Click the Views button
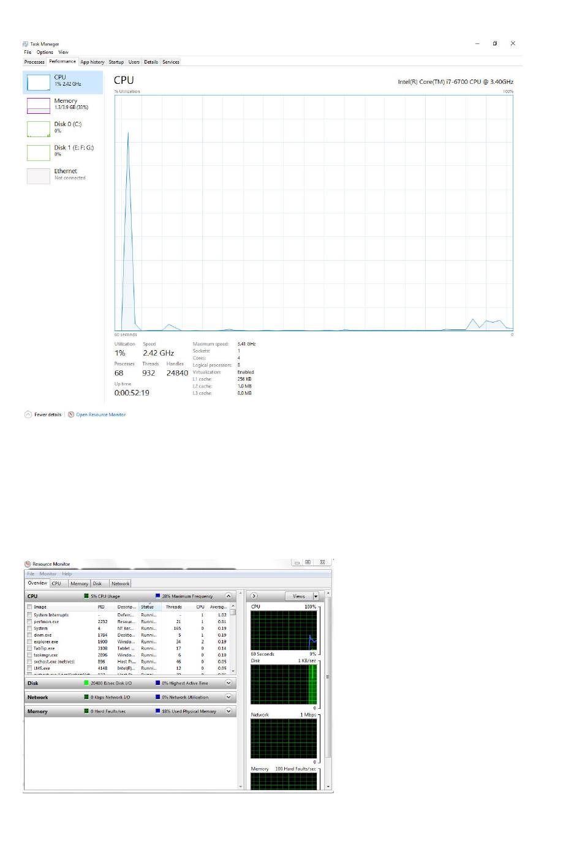The image size is (582, 849). click(x=299, y=596)
